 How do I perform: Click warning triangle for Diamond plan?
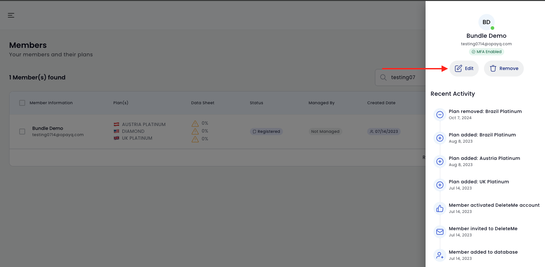click(195, 131)
